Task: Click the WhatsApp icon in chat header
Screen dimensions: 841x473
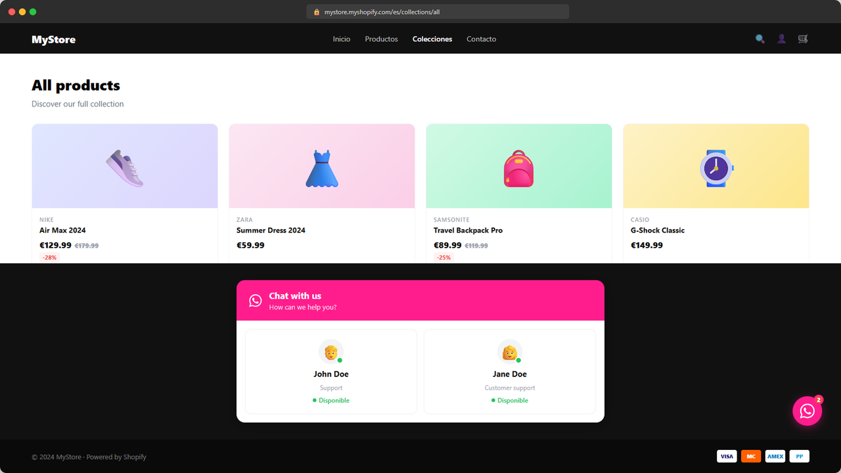Action: coord(256,301)
